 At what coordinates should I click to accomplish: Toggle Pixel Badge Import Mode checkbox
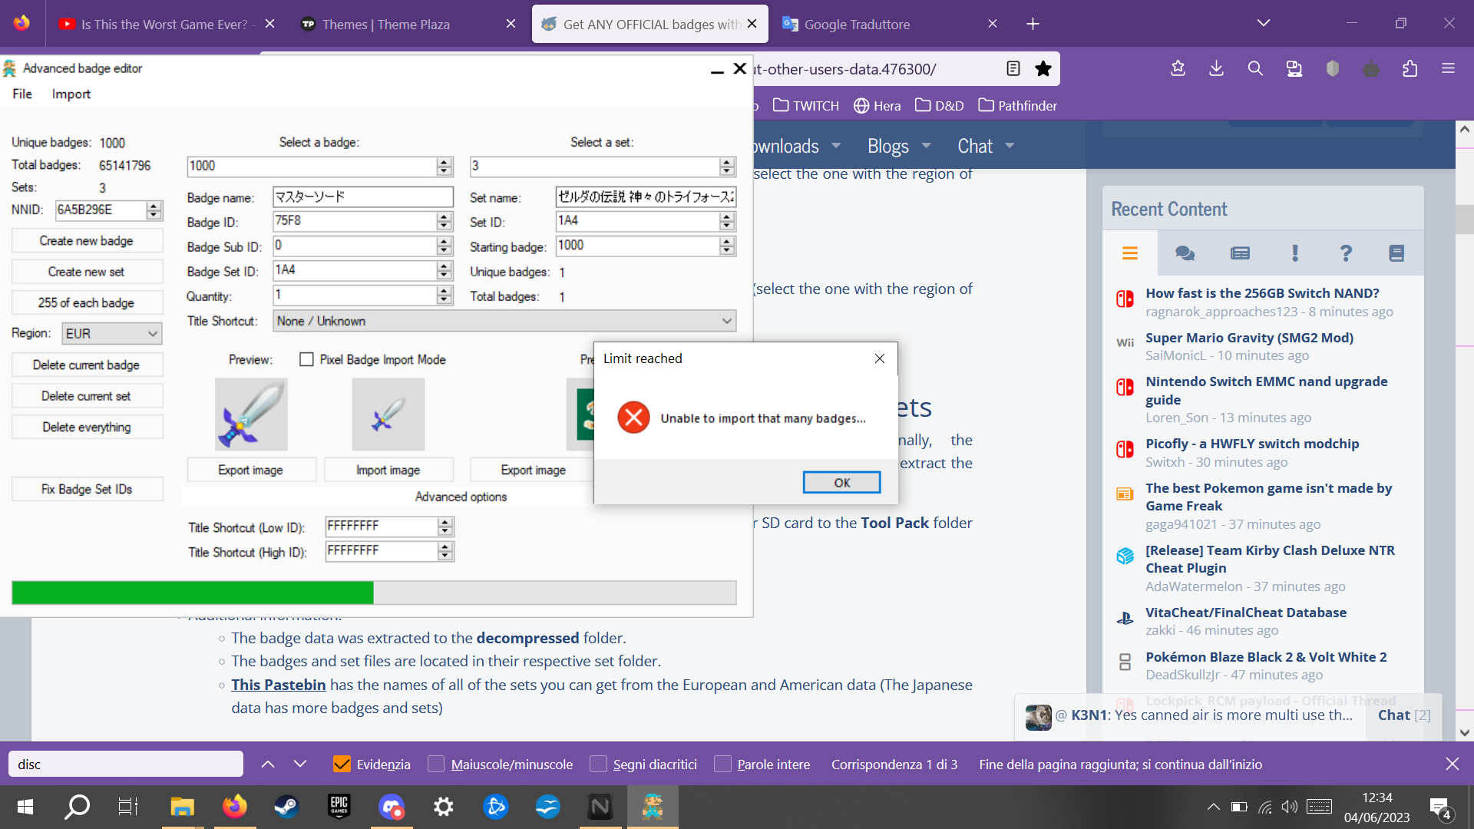(306, 359)
